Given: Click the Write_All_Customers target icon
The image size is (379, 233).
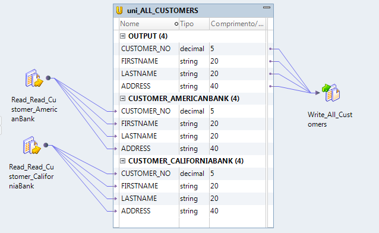Looking at the screenshot, I should [331, 92].
